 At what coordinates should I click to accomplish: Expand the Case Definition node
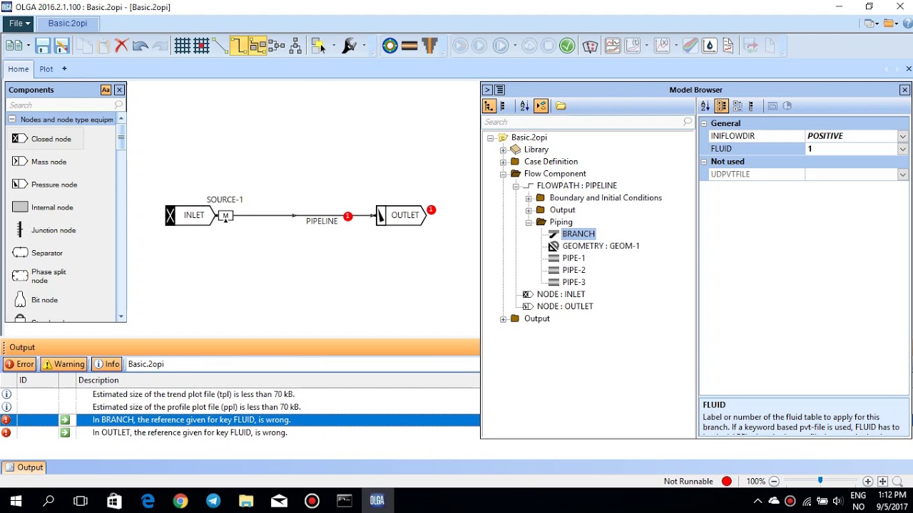[503, 162]
